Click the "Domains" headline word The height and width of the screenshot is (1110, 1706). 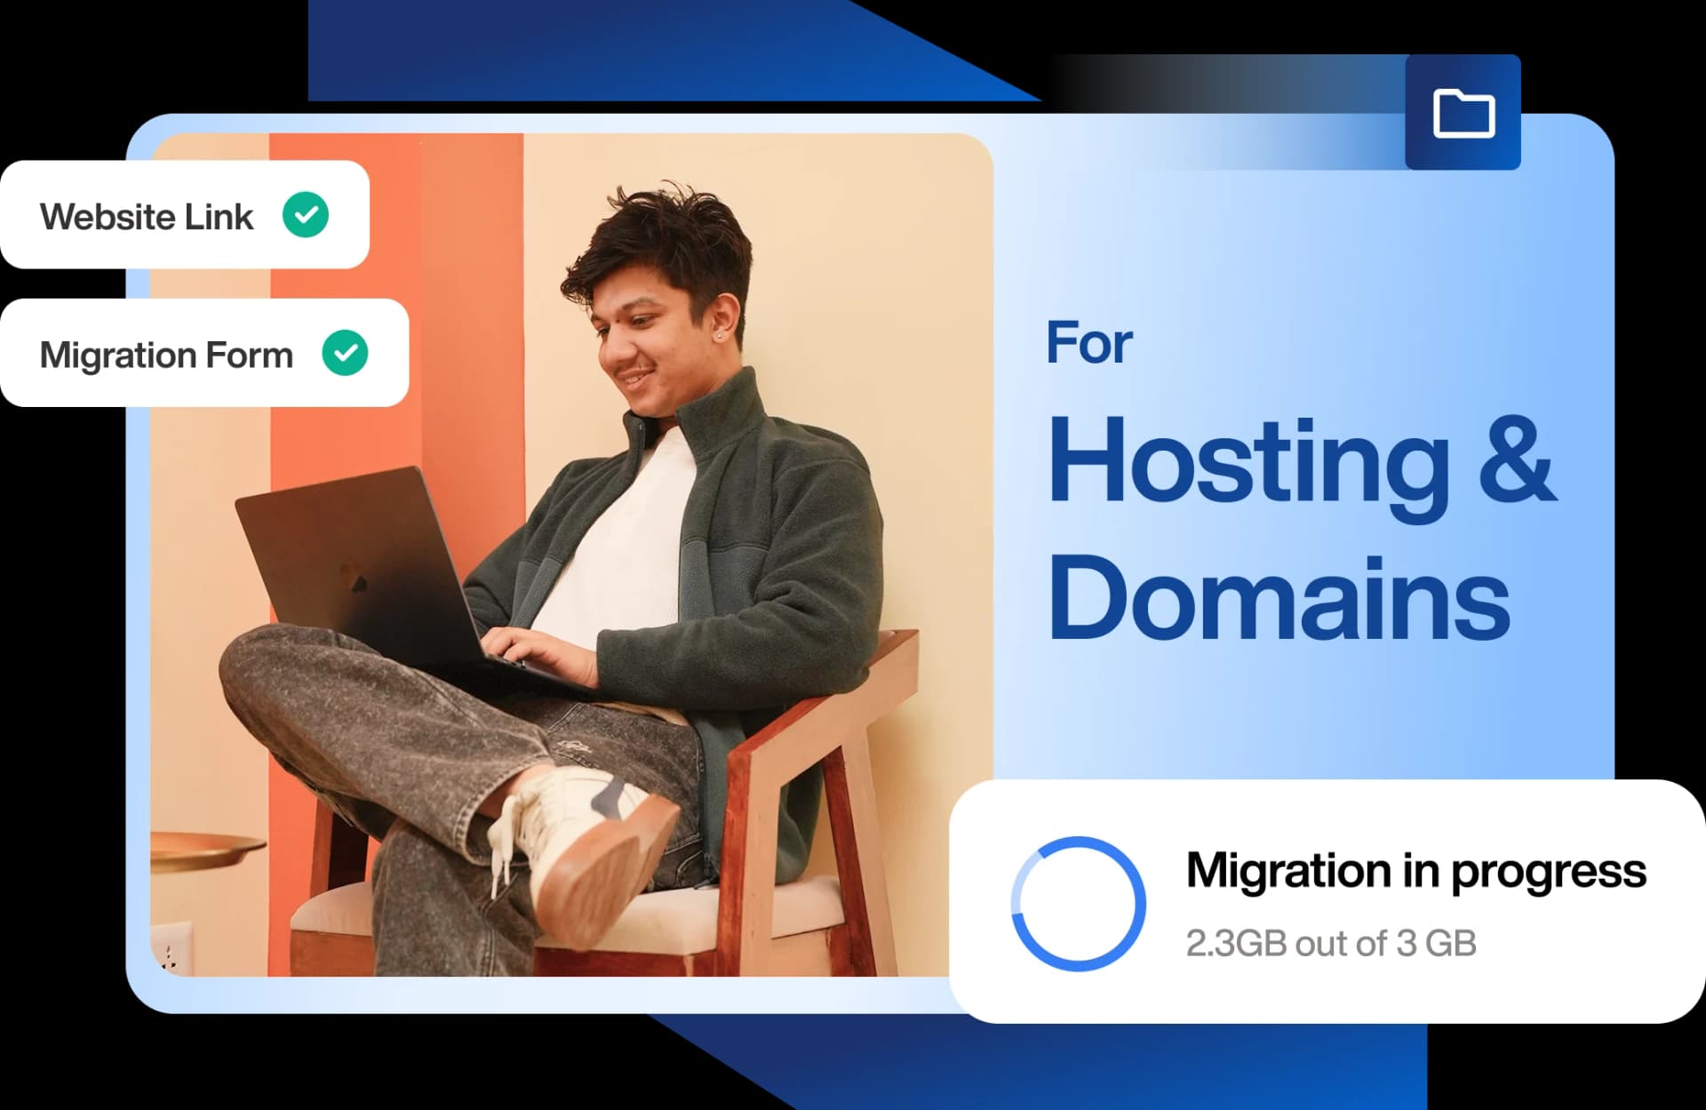[1279, 598]
